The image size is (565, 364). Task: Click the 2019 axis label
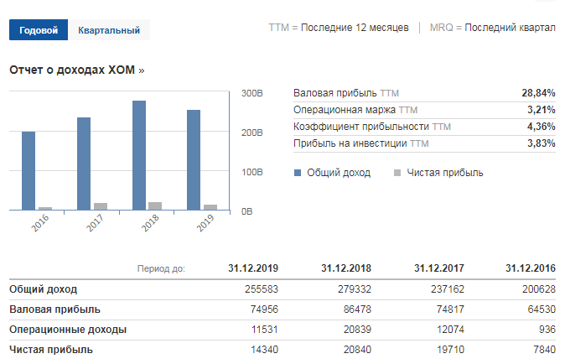coord(205,223)
